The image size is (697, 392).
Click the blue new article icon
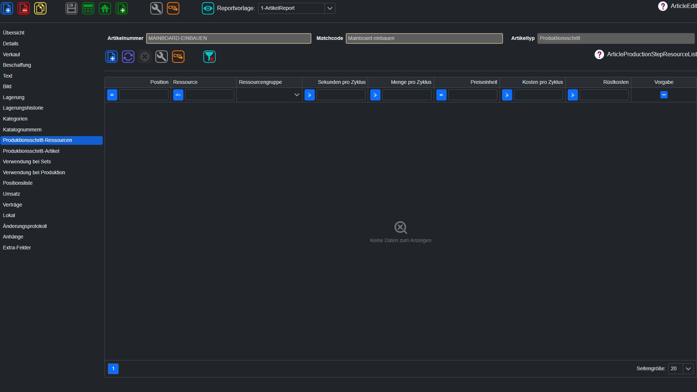point(7,8)
